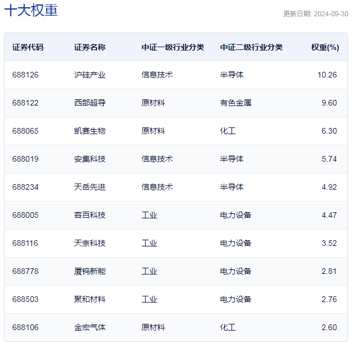Click 半导体 in the 天岳先进 row
This screenshot has width=352, height=348.
pyautogui.click(x=231, y=187)
